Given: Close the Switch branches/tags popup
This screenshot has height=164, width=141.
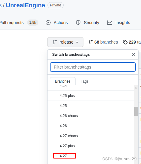Looking at the screenshot, I should (x=133, y=55).
